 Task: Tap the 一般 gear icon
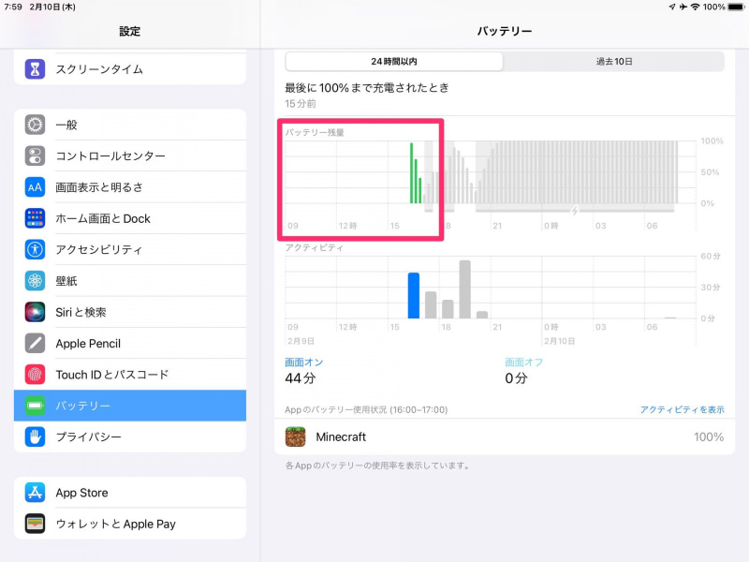35,125
